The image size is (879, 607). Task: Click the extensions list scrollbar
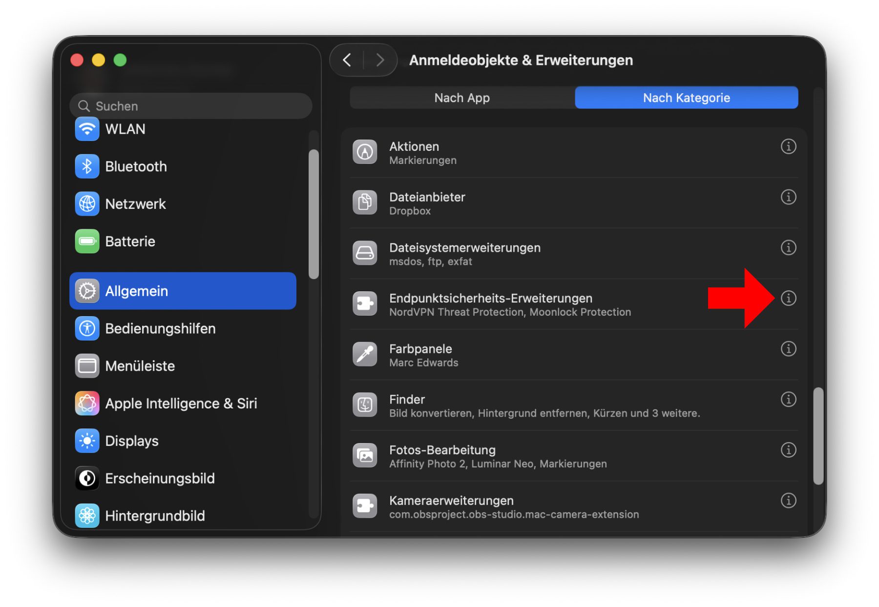pos(818,436)
